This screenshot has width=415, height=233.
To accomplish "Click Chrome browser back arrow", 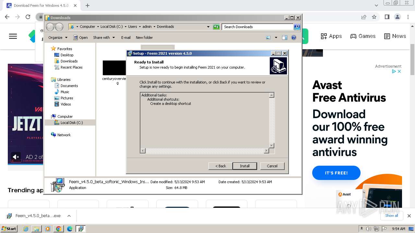I will tap(7, 17).
